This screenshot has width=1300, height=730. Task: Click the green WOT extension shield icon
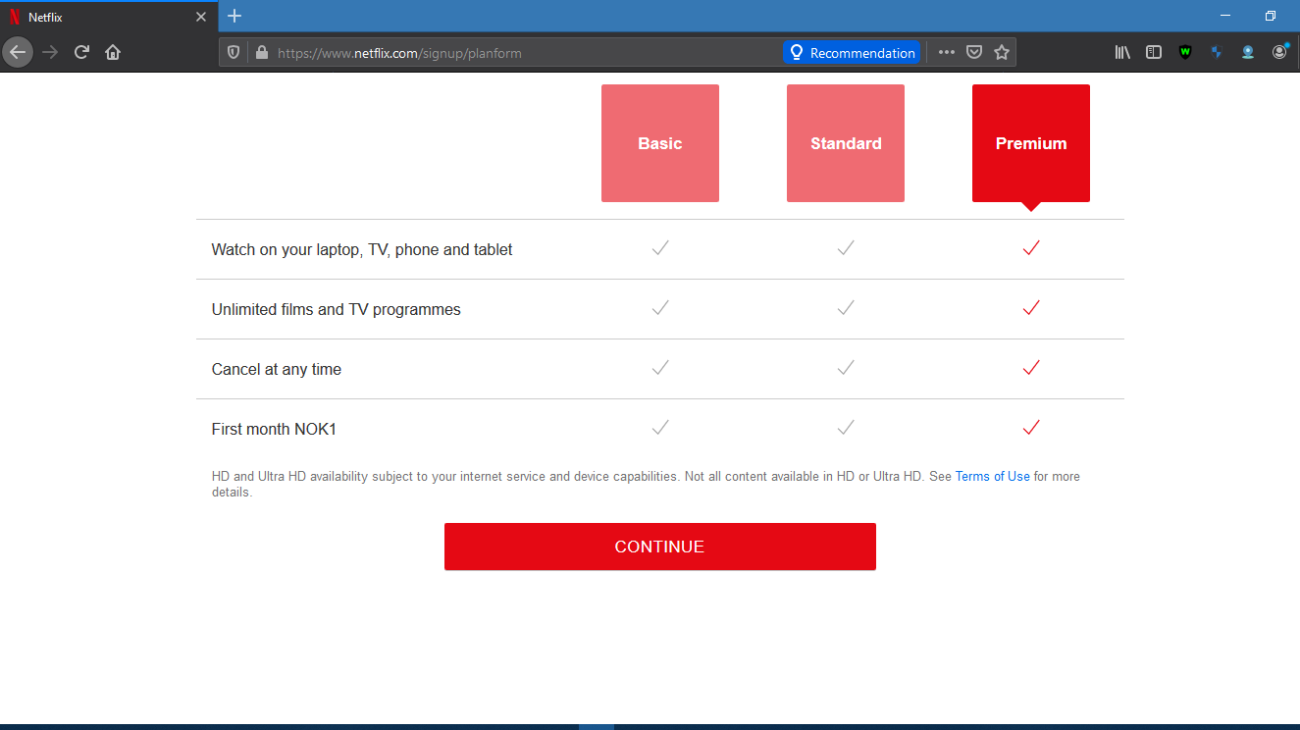[1184, 51]
